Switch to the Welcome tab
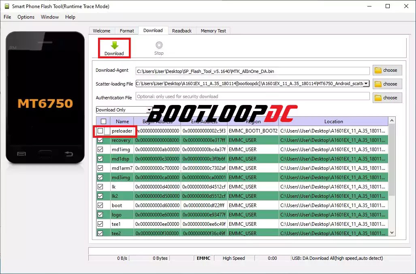Viewport: 416px width, 274px height. click(x=102, y=31)
